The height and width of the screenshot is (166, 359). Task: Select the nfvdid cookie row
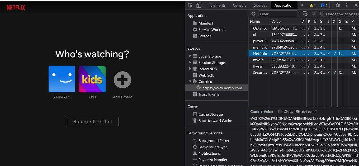point(304,60)
